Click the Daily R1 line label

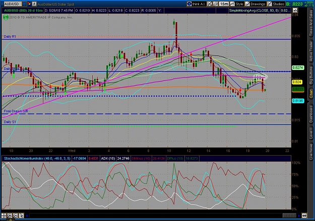pos(10,37)
